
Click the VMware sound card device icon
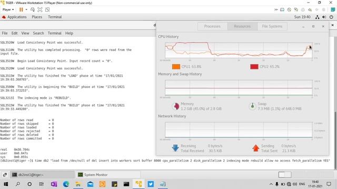click(310, 9)
